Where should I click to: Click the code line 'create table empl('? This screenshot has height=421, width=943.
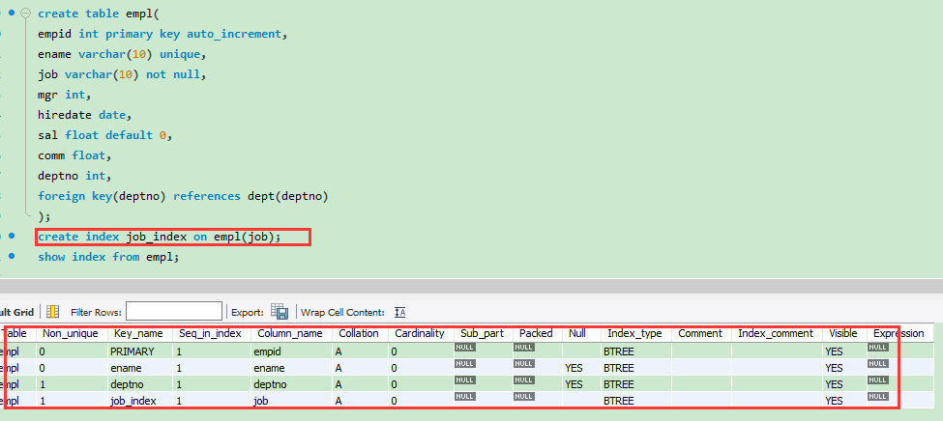(99, 14)
